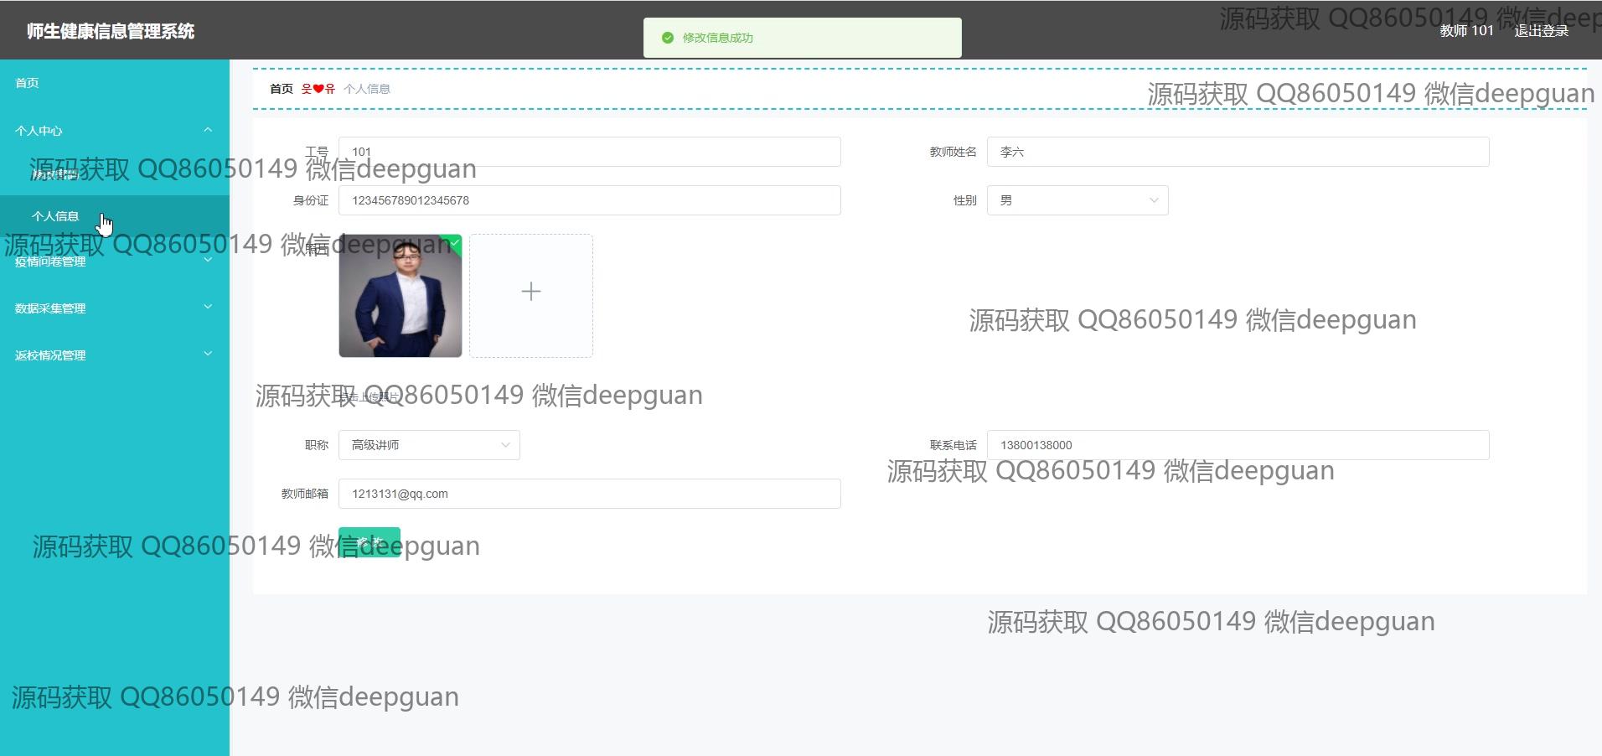This screenshot has width=1602, height=756.
Task: Open the 性别 dropdown showing 男
Action: [1077, 200]
